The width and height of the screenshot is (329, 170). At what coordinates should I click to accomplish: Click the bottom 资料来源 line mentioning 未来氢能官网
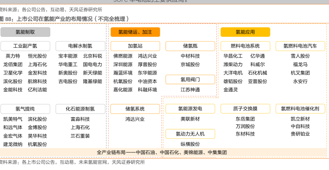pyautogui.click(x=73, y=162)
